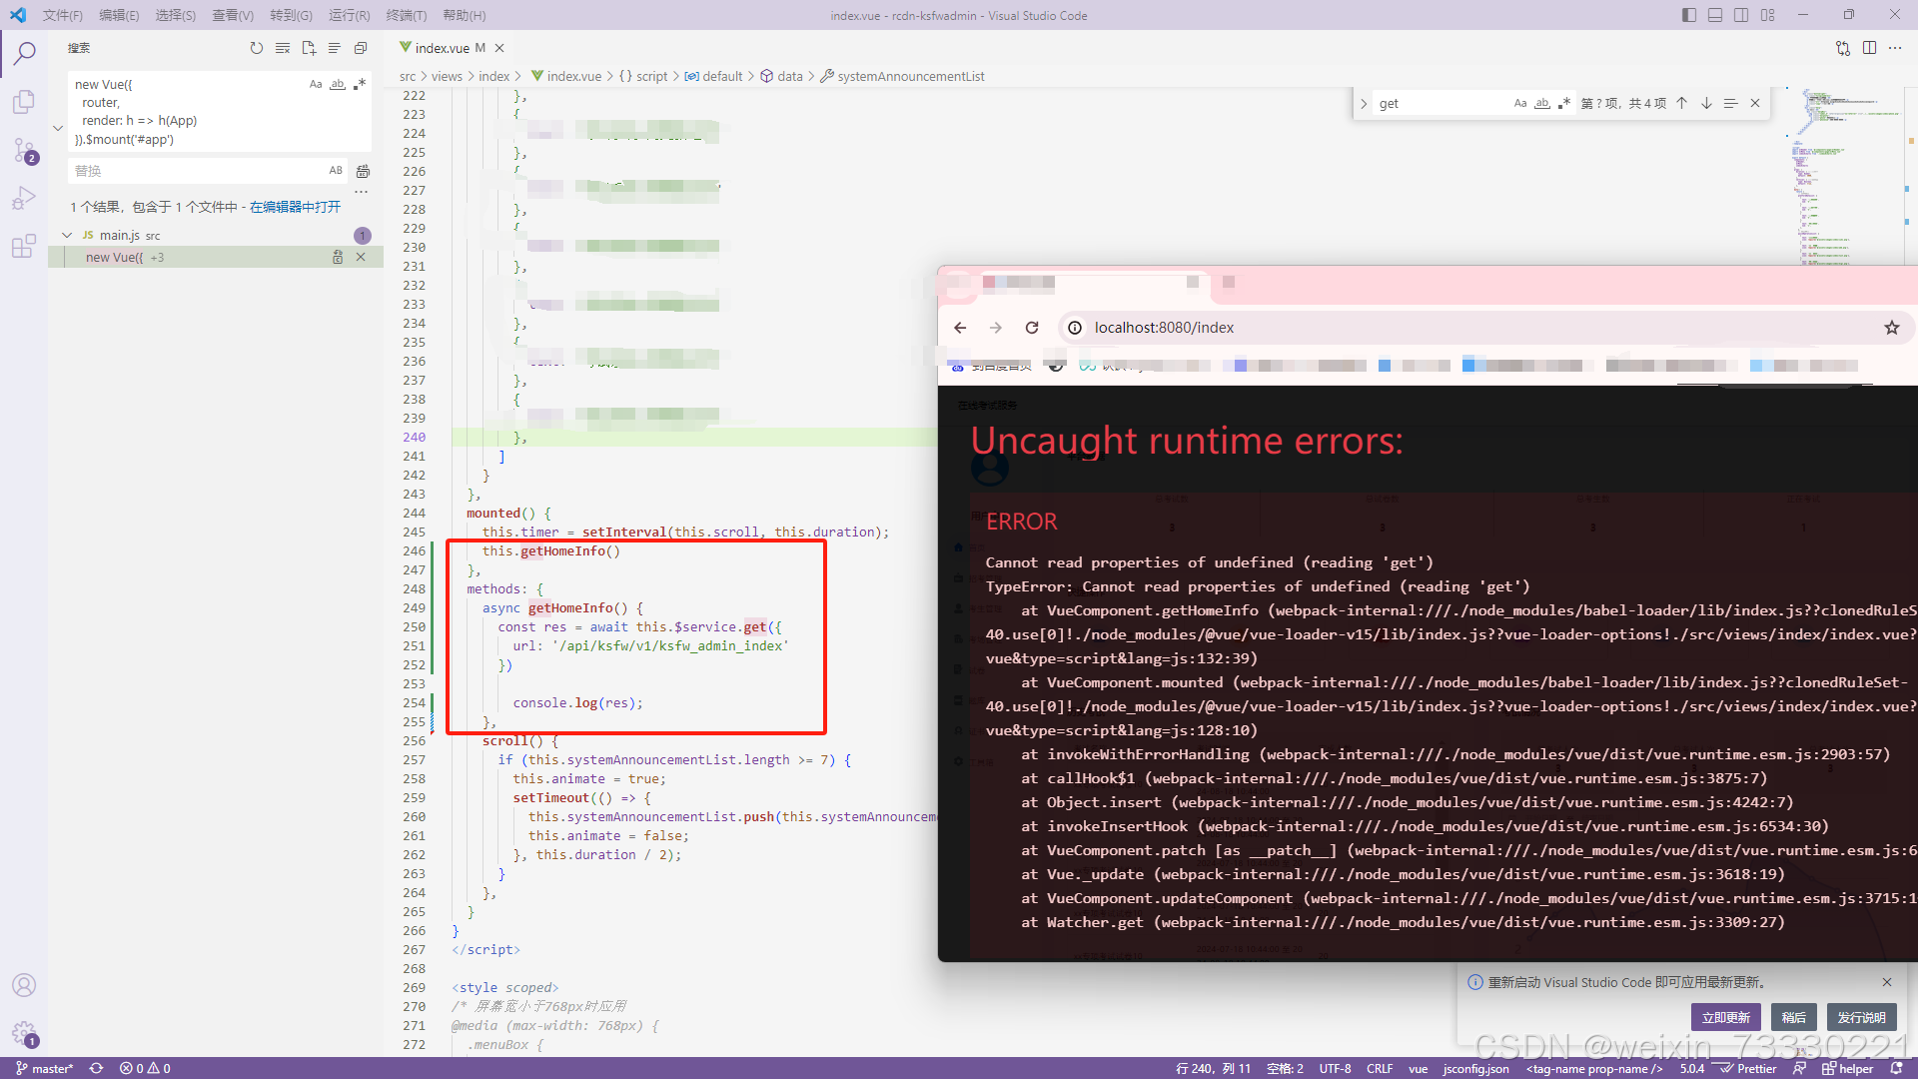The image size is (1918, 1079).
Task: Open notifications via the status bar bell
Action: (1894, 1068)
